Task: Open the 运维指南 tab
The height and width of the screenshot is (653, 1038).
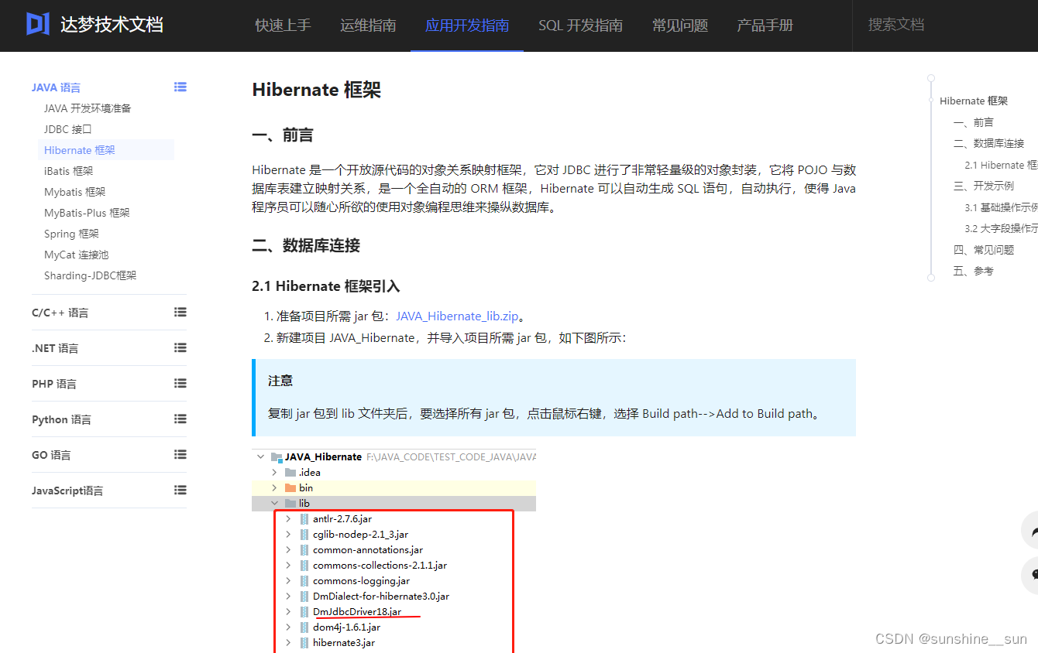Action: click(x=368, y=26)
